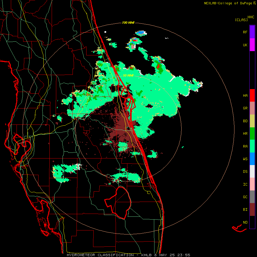The image size is (257, 257).
Task: Click the BI brown legend swatch
Action: point(252,210)
